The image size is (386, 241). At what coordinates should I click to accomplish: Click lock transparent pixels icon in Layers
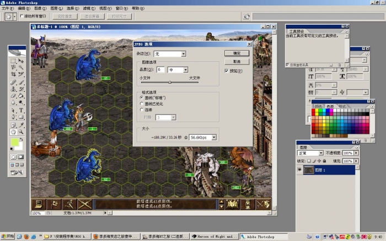pos(309,161)
